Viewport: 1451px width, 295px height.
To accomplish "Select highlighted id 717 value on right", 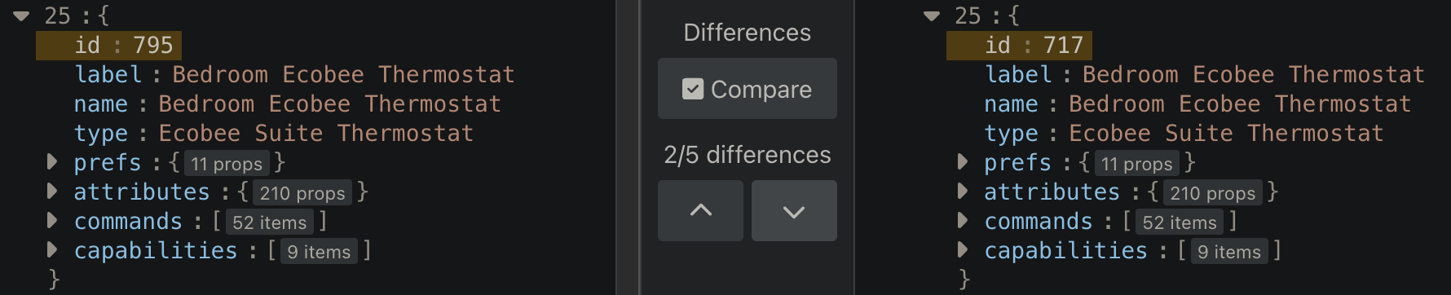I will click(x=1064, y=45).
